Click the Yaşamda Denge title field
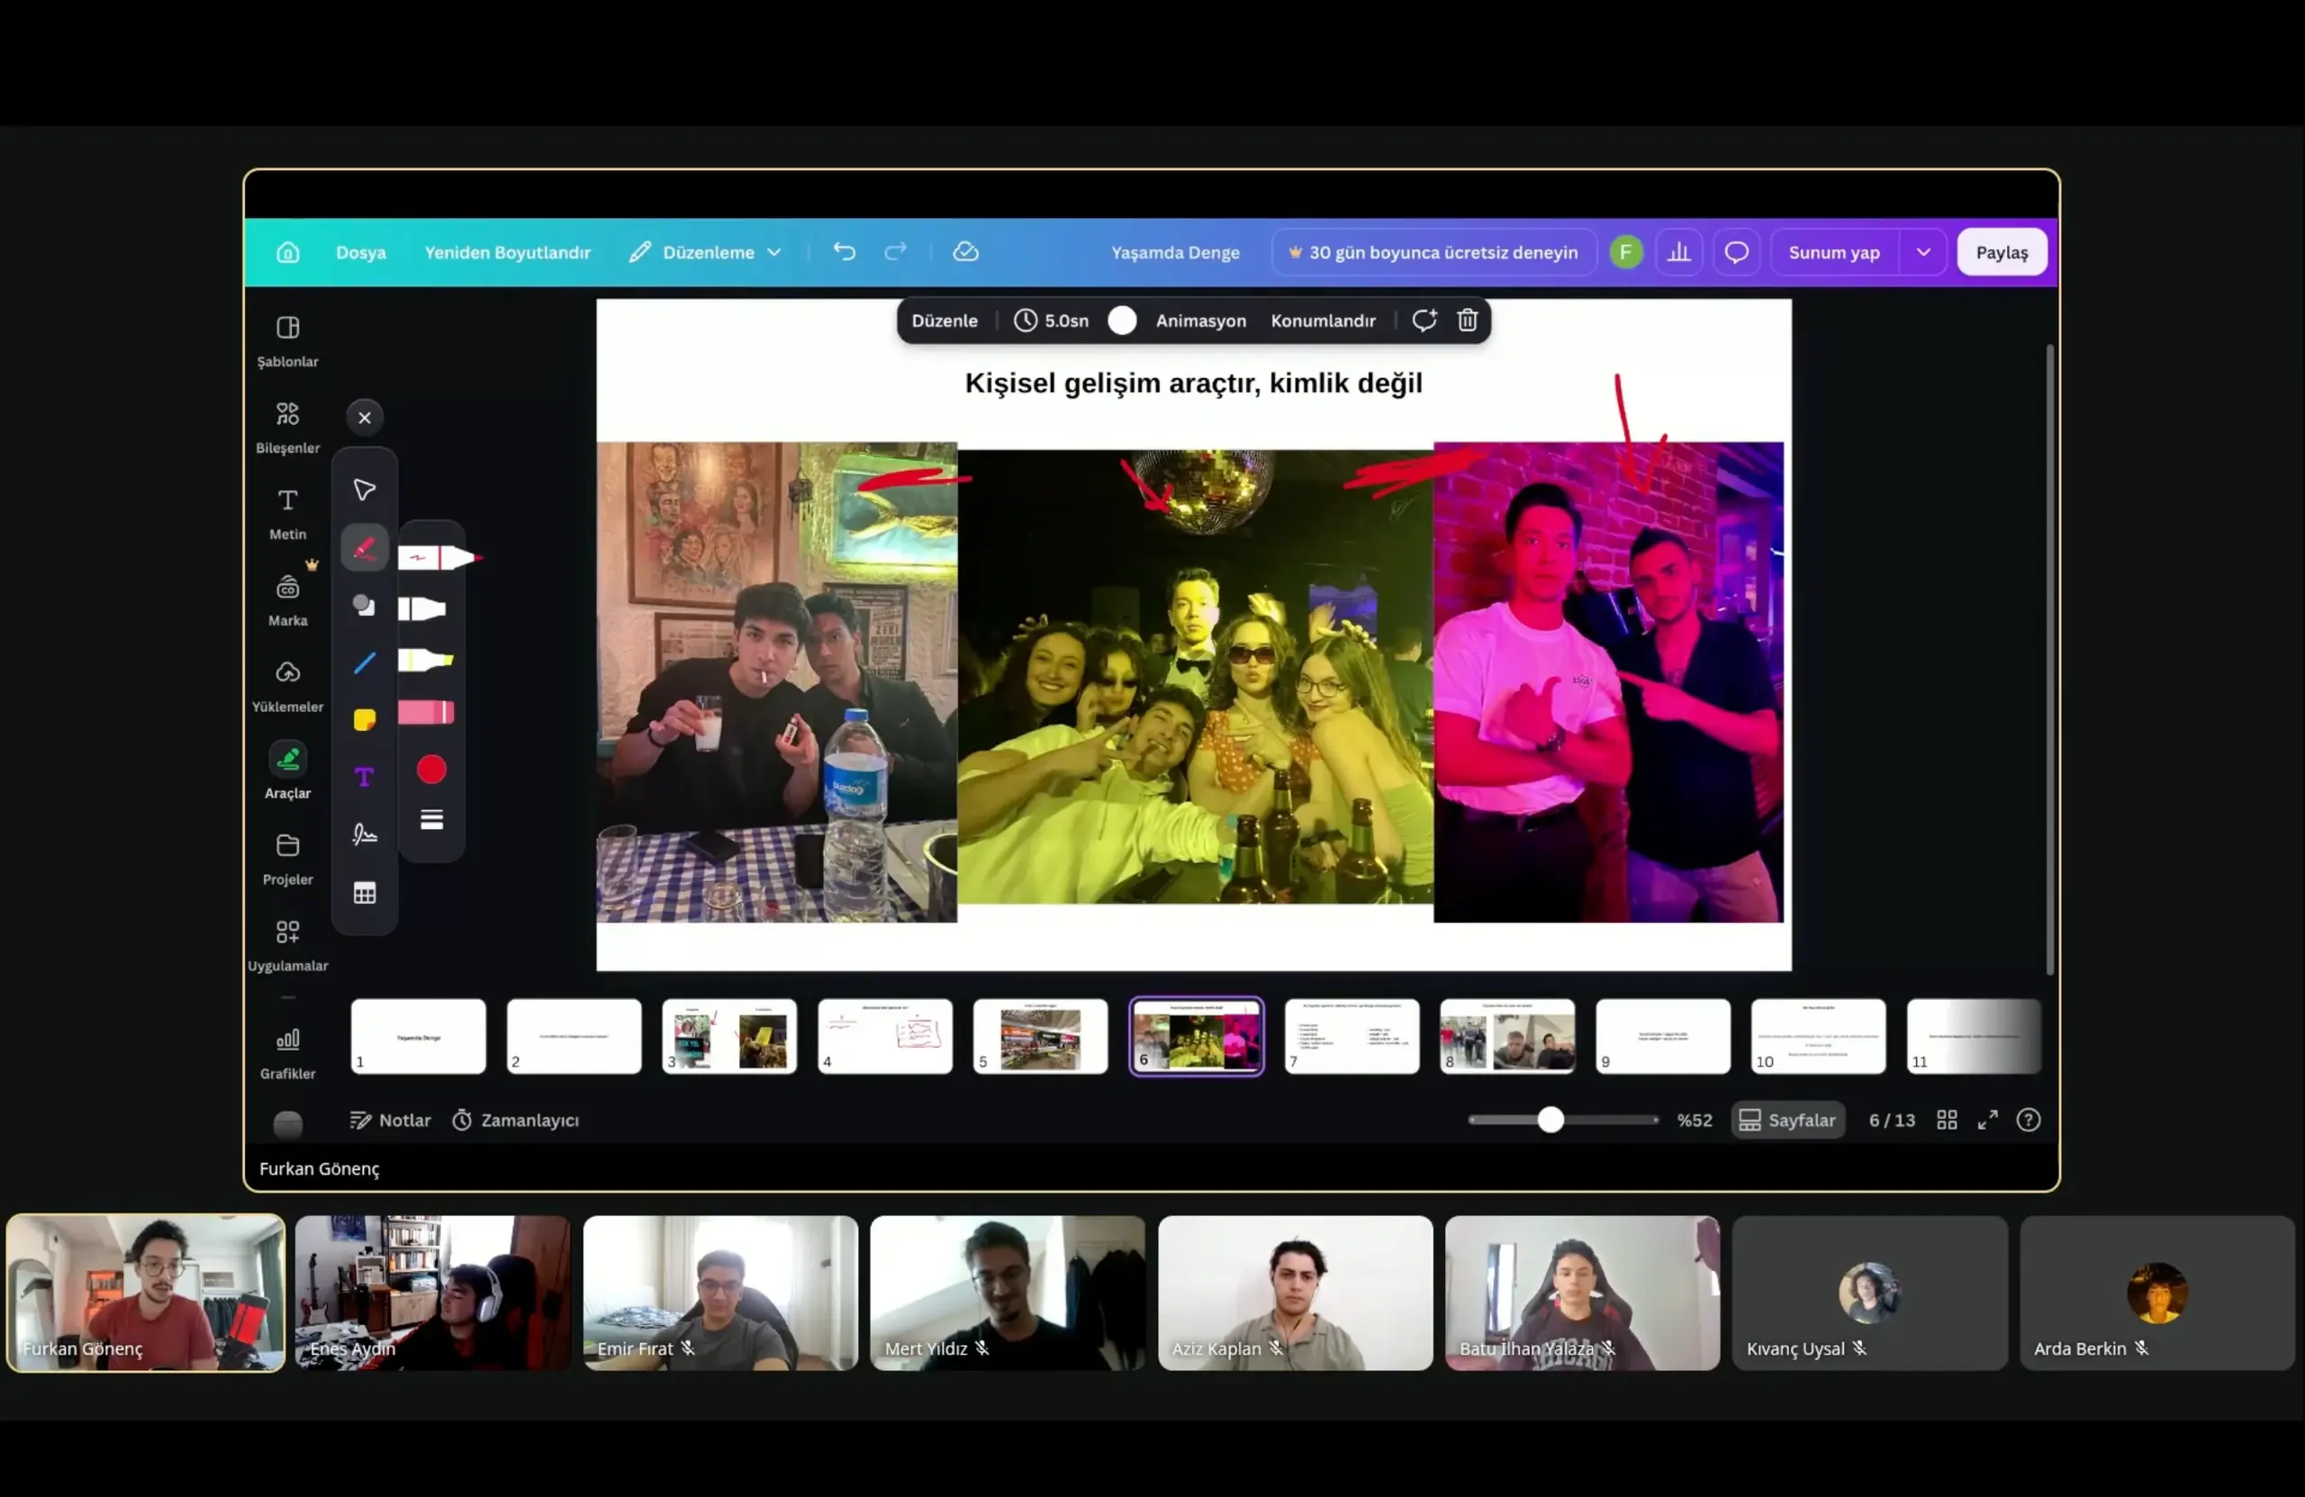 click(x=1175, y=253)
